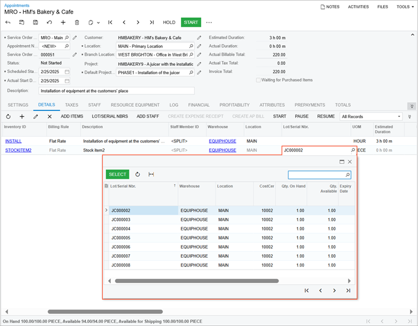
Task: Delete the selected detail row with X
Action: pos(50,116)
